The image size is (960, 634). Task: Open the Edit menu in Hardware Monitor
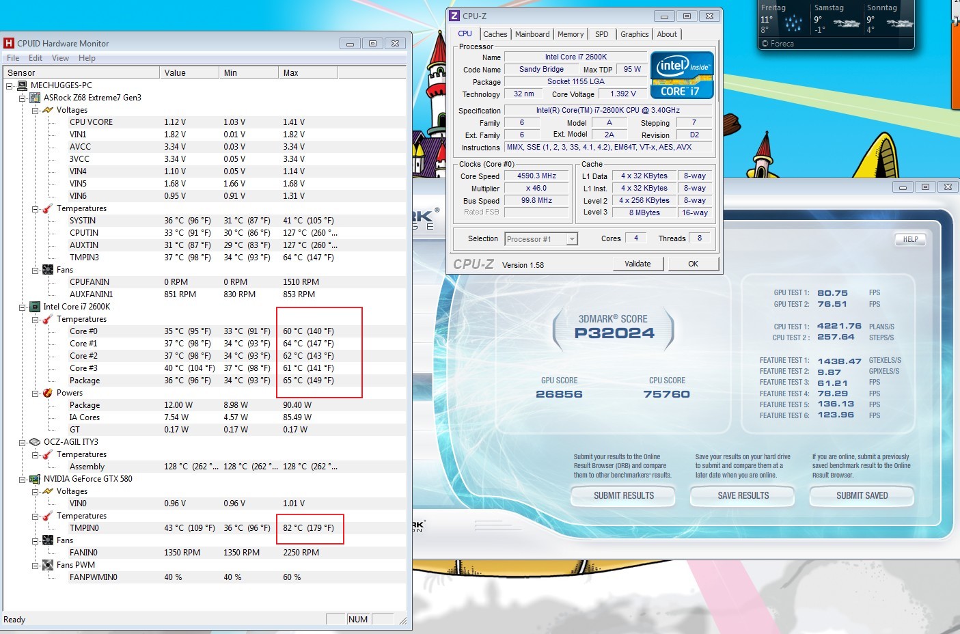[36, 58]
